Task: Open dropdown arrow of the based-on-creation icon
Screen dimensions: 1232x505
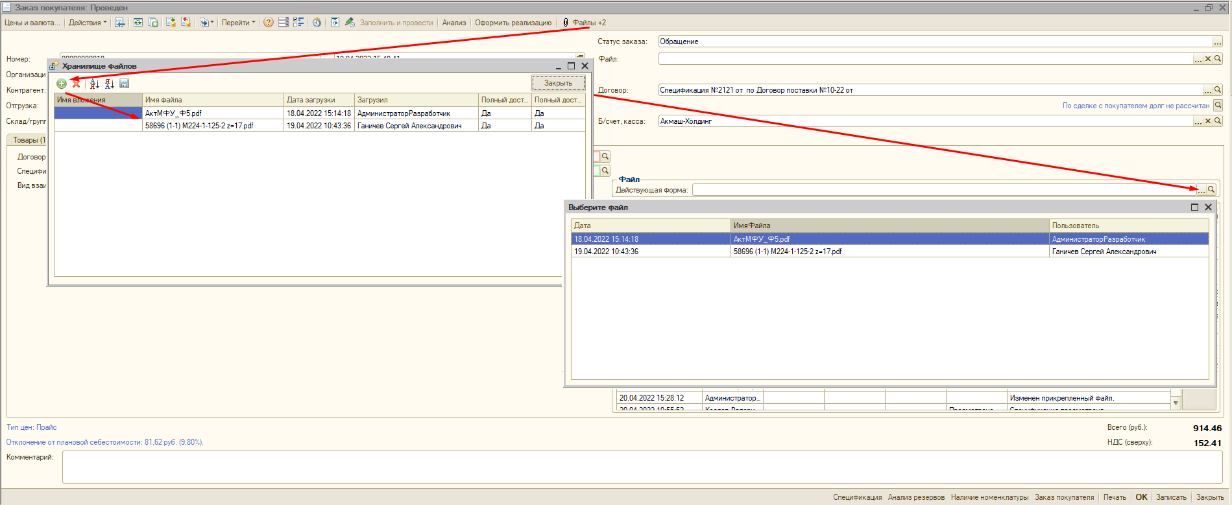Action: click(212, 23)
